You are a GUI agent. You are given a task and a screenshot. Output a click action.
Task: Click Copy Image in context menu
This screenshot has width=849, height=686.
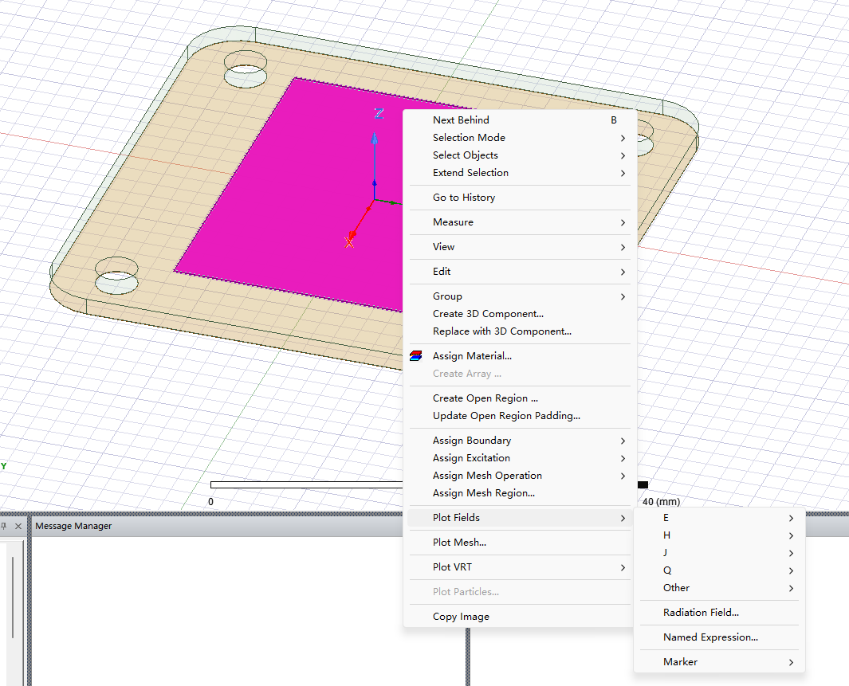point(461,617)
